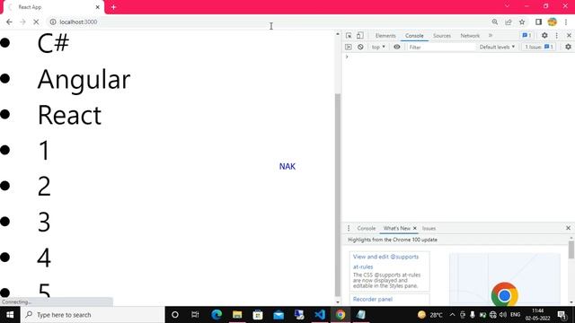Create a live expression with the eye icon
This screenshot has height=323, width=575.
(x=397, y=47)
